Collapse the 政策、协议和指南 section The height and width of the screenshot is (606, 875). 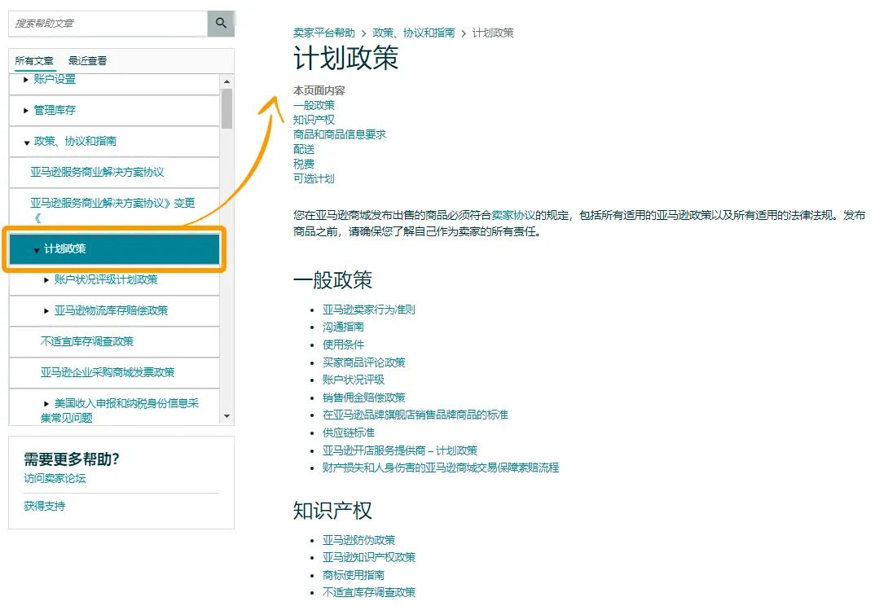pos(26,143)
